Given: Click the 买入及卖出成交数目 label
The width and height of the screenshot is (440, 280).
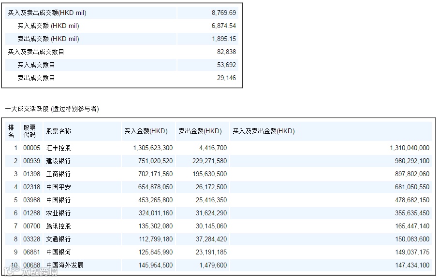Looking at the screenshot, I should [x=36, y=52].
